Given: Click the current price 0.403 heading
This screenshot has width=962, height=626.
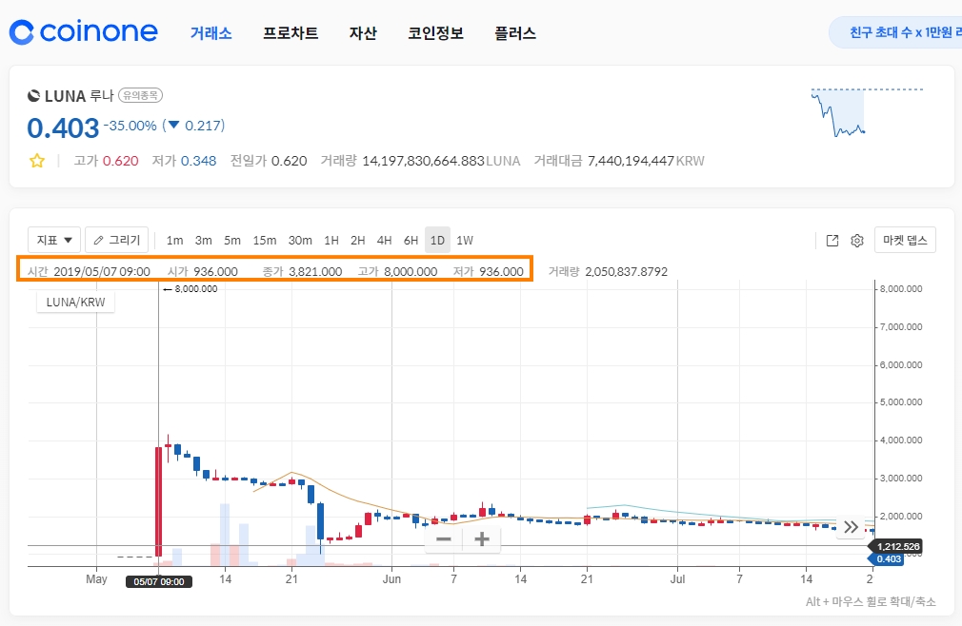Looking at the screenshot, I should [63, 128].
